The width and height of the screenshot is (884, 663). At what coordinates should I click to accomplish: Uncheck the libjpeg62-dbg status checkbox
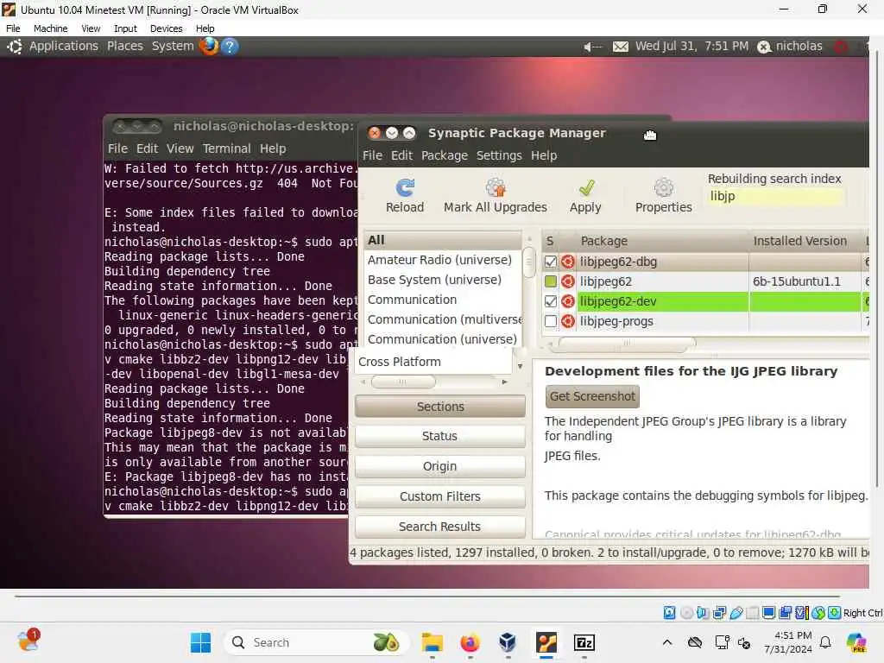click(x=551, y=262)
